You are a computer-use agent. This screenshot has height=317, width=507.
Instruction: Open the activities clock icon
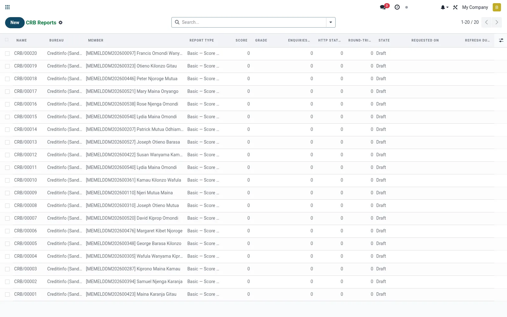(x=397, y=7)
